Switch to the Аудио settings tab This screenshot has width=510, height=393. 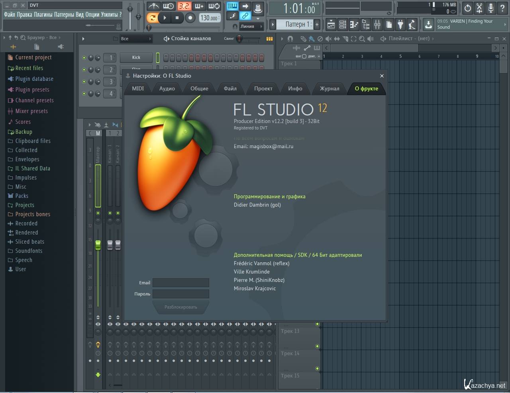pos(167,88)
